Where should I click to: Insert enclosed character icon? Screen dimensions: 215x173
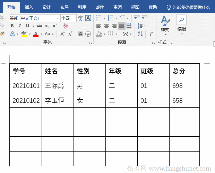(x=88, y=34)
